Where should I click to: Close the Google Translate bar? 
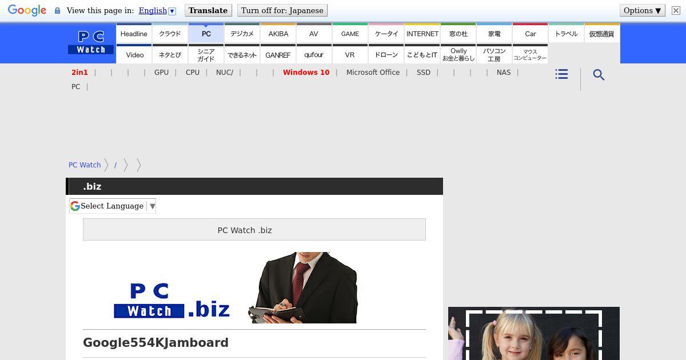[676, 10]
